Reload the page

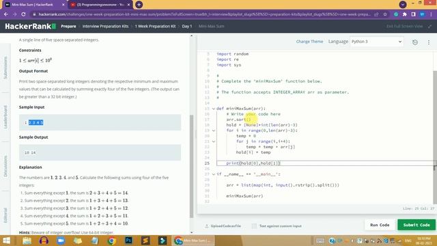click(23, 14)
